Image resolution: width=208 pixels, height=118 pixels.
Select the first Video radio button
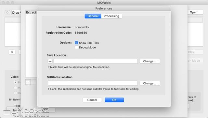(x=16, y=82)
